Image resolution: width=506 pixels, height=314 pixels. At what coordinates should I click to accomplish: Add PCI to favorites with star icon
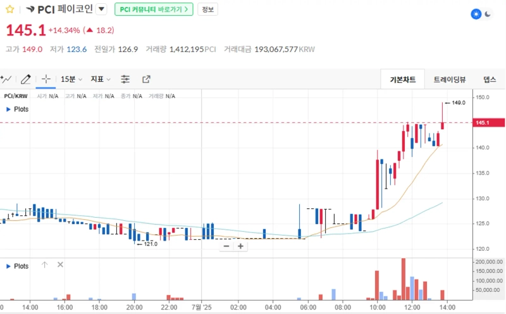(x=9, y=9)
